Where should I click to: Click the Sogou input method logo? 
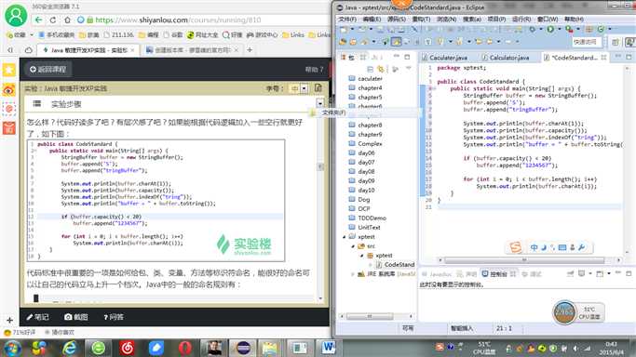pyautogui.click(x=516, y=247)
